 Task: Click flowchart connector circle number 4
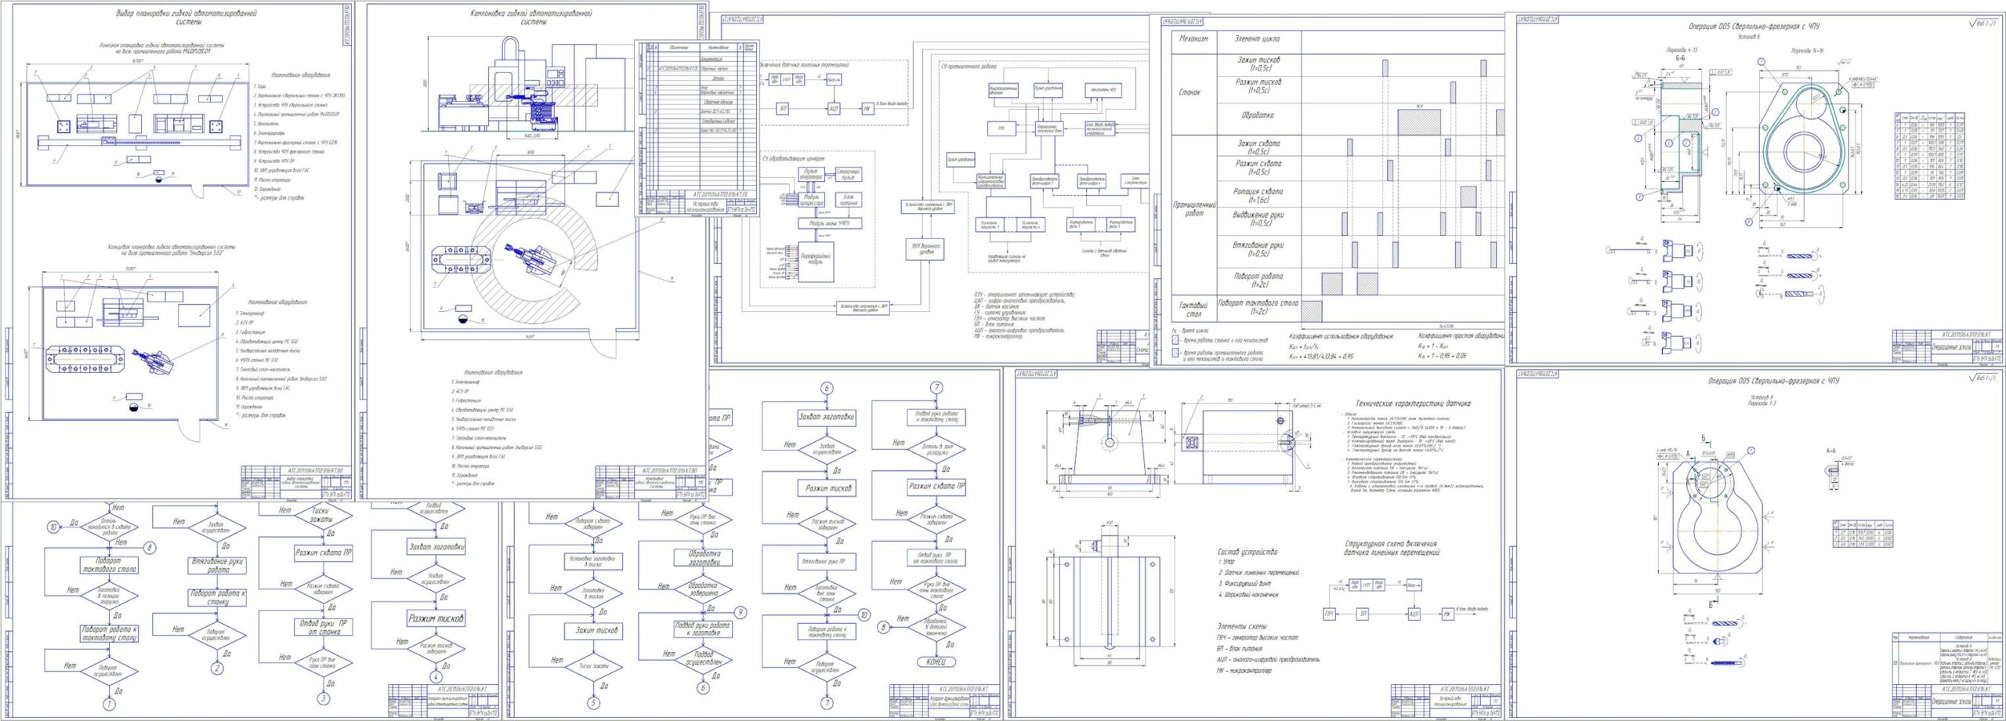pos(436,676)
